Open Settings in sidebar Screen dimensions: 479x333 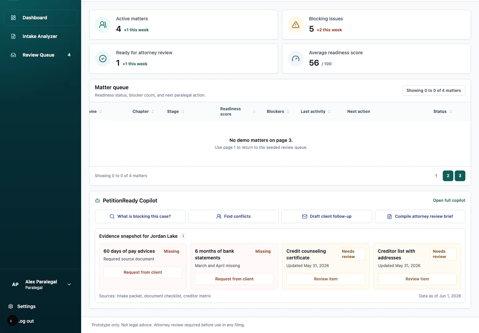(26, 306)
